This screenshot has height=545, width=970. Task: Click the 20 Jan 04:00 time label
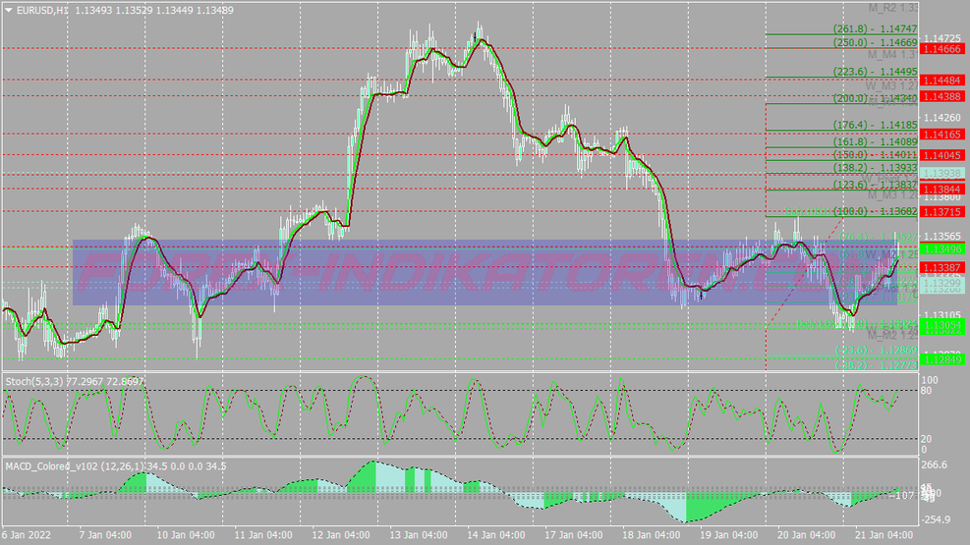806,534
